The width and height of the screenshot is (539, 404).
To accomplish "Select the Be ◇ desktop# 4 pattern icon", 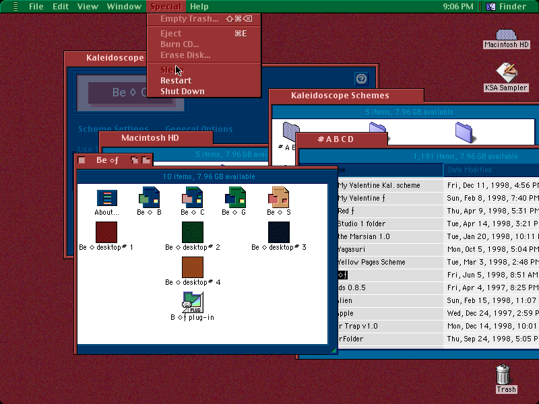I will tap(193, 267).
